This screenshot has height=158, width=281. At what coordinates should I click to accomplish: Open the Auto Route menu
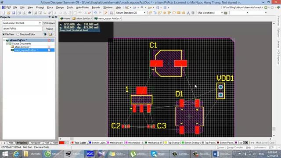pyautogui.click(x=82, y=7)
